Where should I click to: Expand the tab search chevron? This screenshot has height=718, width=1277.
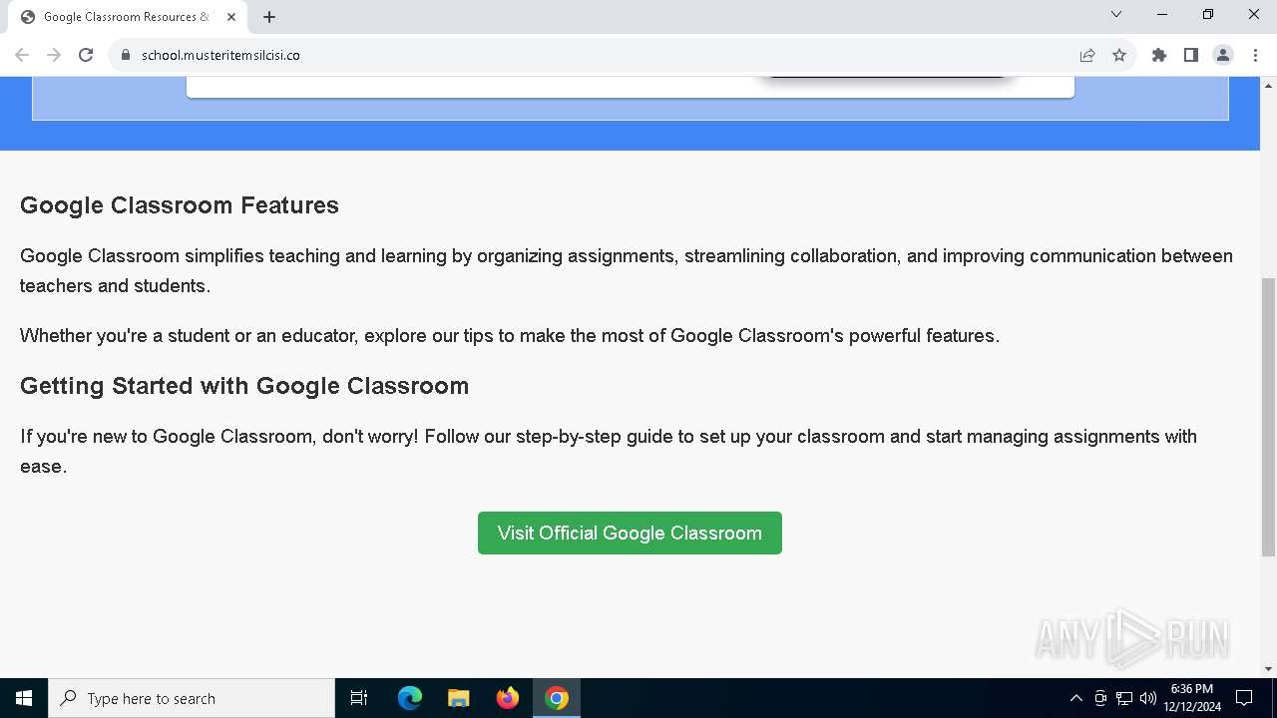click(x=1116, y=14)
